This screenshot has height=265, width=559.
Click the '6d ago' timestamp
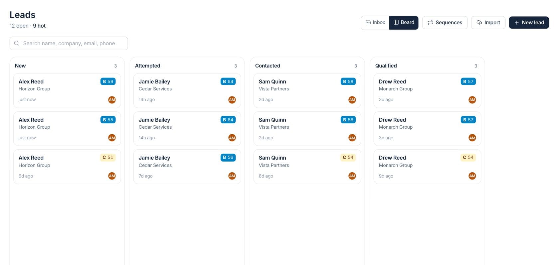[26, 176]
